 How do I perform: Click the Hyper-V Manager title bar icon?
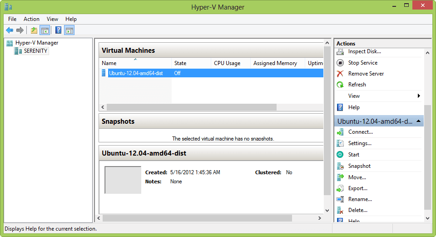(8, 7)
